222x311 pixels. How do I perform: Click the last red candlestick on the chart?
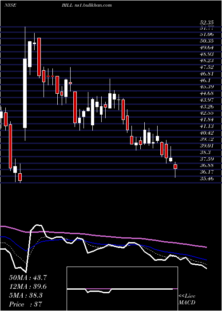point(175,167)
